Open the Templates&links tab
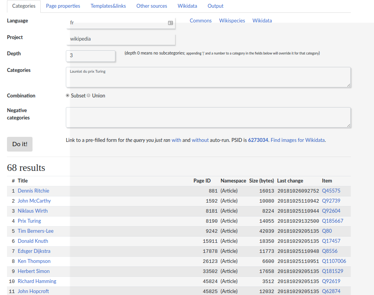Screen dimensions: 374x295 (x=108, y=6)
